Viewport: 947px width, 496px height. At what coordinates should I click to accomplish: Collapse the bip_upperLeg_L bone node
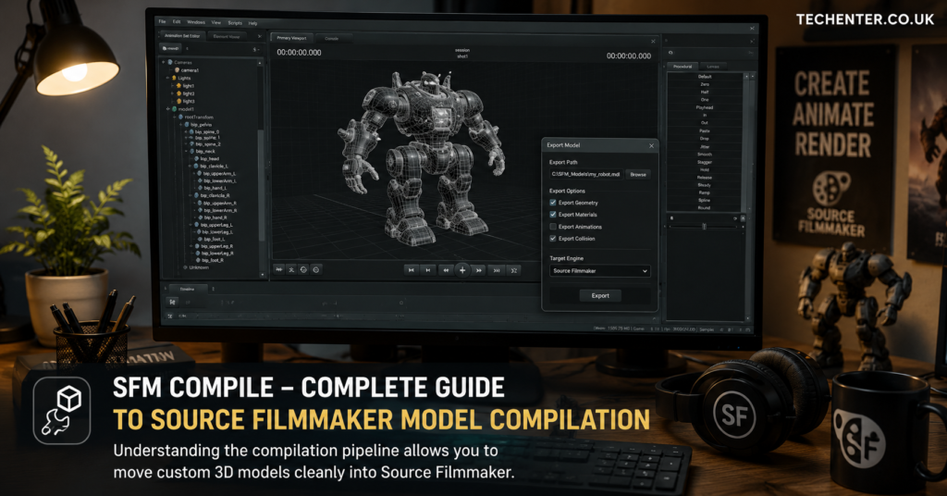coord(191,225)
